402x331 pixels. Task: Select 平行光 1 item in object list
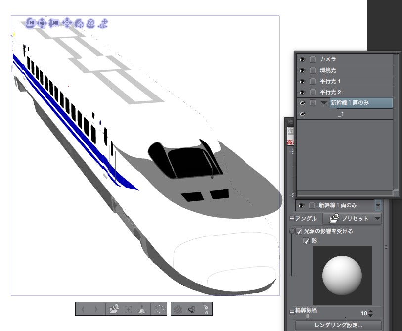pos(345,81)
